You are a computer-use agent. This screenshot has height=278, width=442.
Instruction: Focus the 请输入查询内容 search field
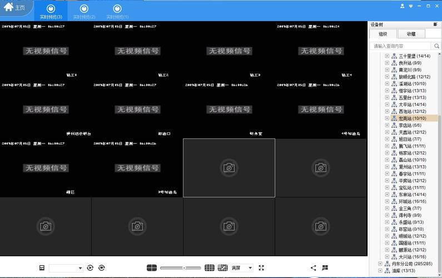[400, 46]
